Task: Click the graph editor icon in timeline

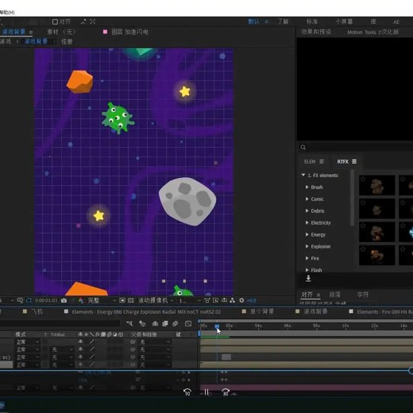Action: tap(188, 323)
